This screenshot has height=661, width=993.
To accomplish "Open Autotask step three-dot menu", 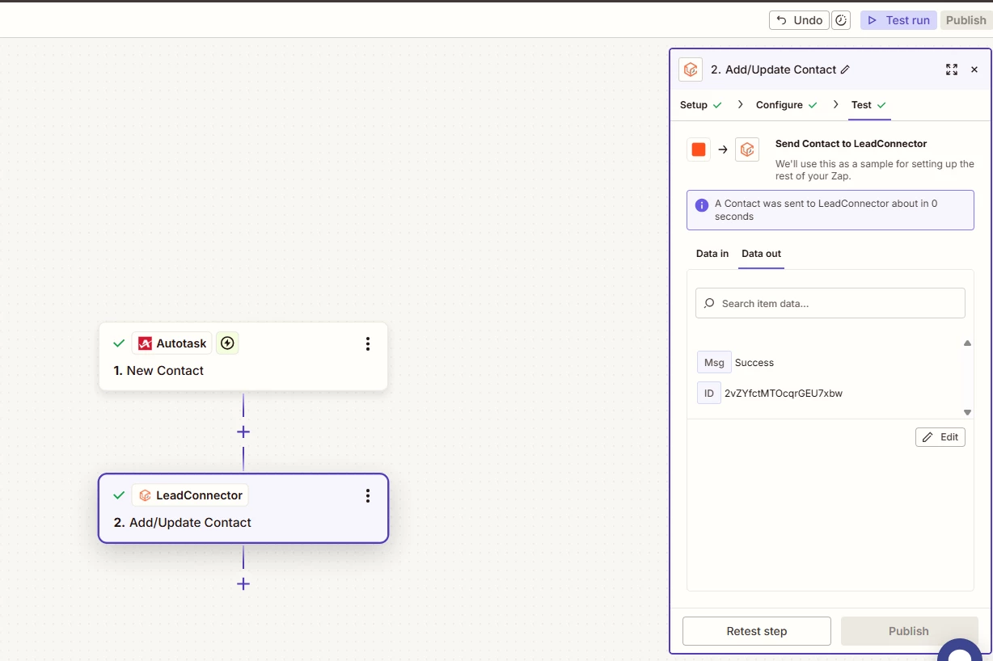I will click(368, 344).
